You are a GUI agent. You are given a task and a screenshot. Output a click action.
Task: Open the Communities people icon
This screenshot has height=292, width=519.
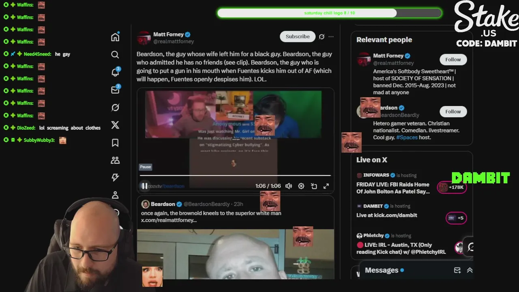115,160
